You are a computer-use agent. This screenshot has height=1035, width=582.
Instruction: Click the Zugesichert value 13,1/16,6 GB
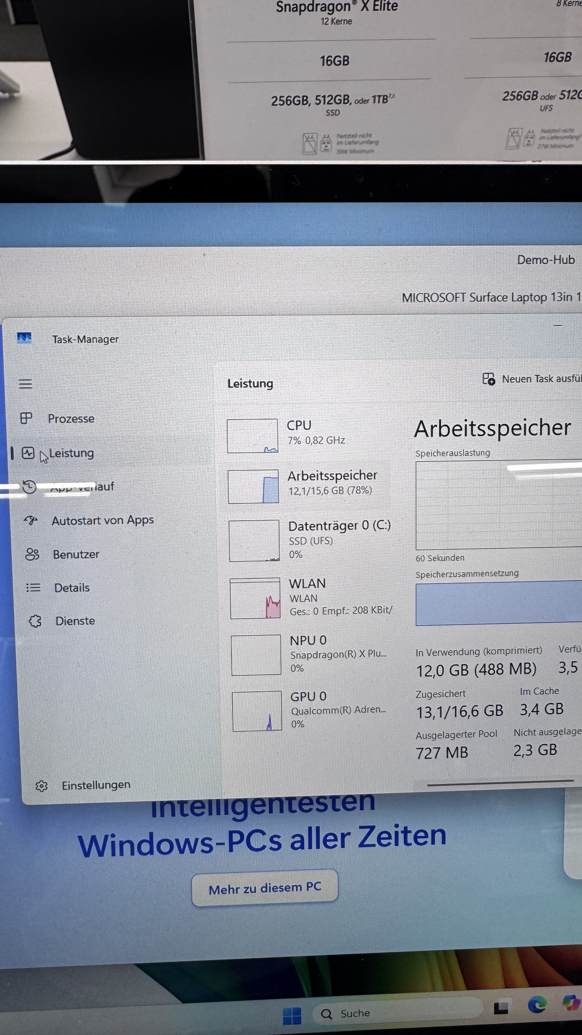[x=460, y=712]
